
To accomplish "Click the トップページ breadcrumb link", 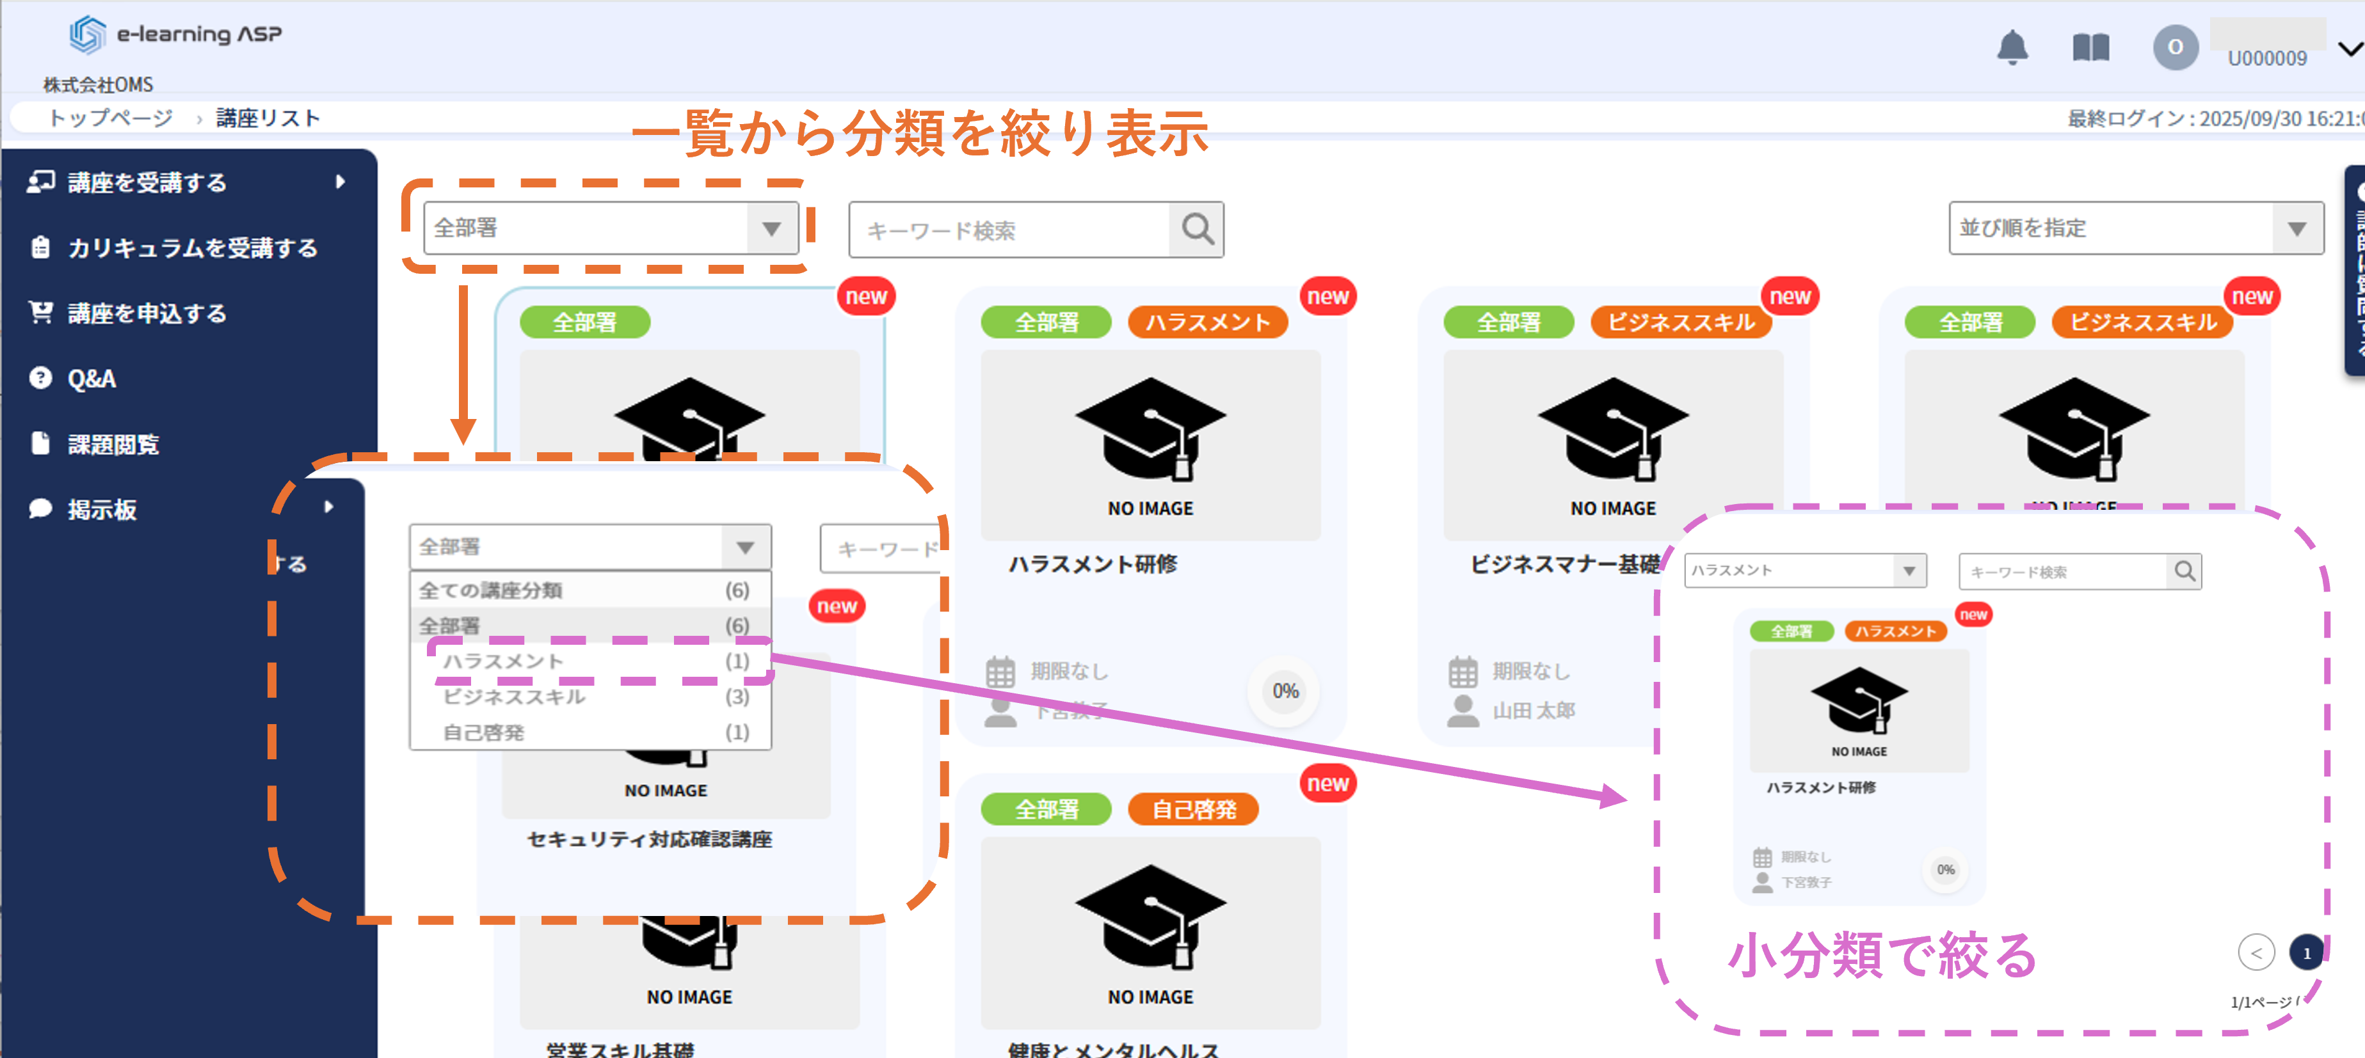I will (x=110, y=118).
